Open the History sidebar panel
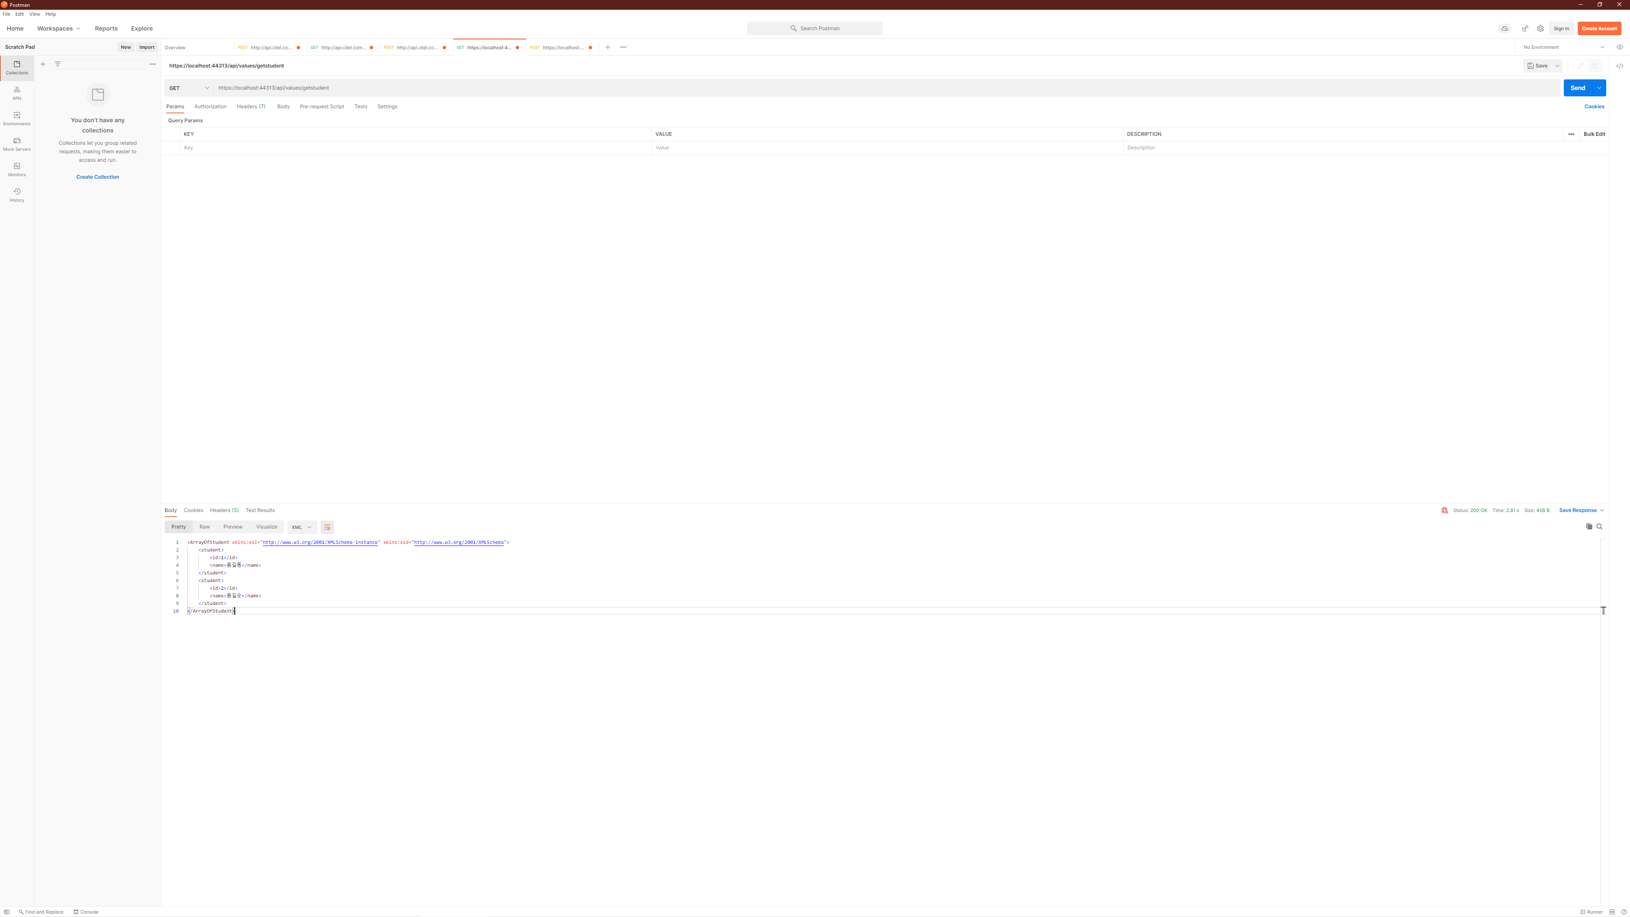This screenshot has width=1630, height=917. click(x=17, y=195)
